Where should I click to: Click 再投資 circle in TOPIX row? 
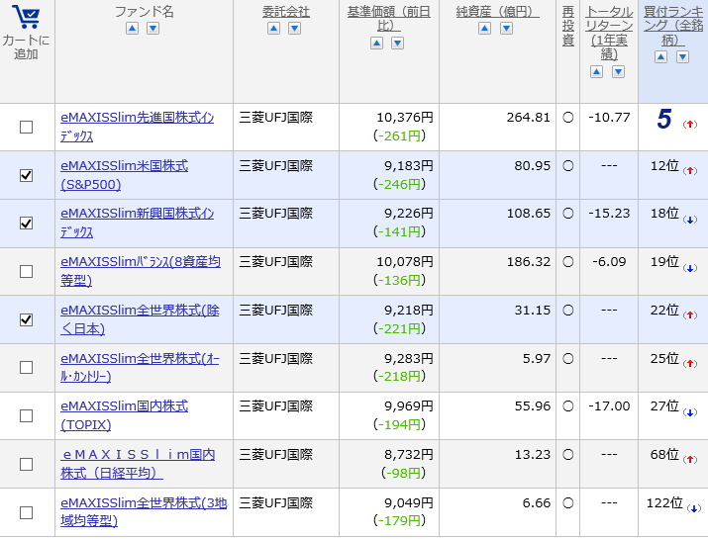[568, 405]
